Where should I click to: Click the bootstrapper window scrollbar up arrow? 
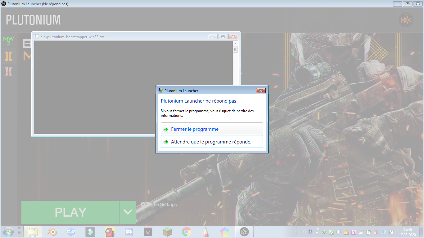(235, 43)
